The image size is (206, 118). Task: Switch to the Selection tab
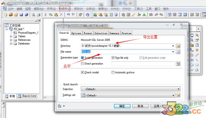click(101, 33)
